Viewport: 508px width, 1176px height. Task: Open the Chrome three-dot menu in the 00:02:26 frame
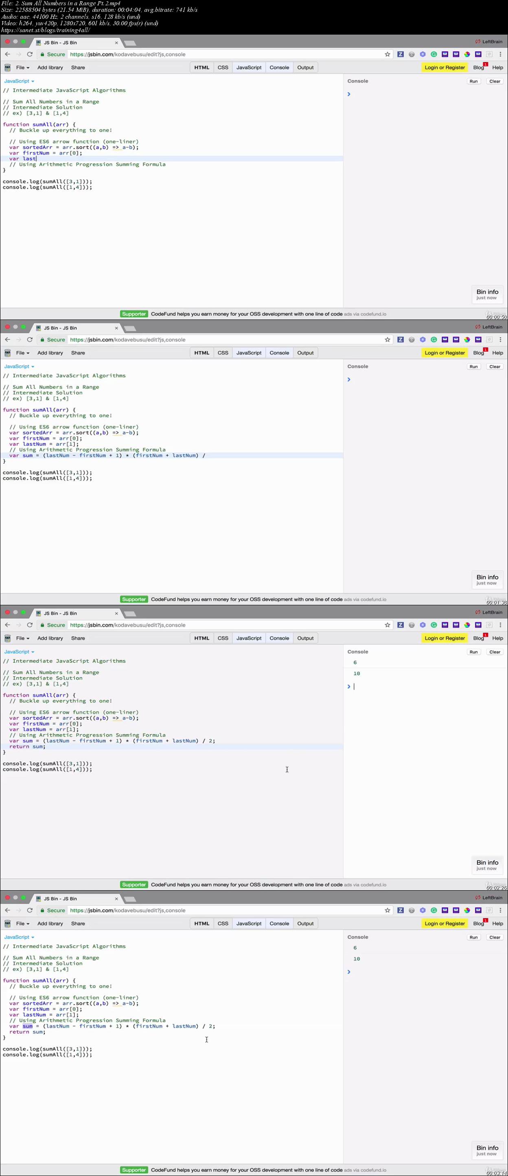coord(500,625)
